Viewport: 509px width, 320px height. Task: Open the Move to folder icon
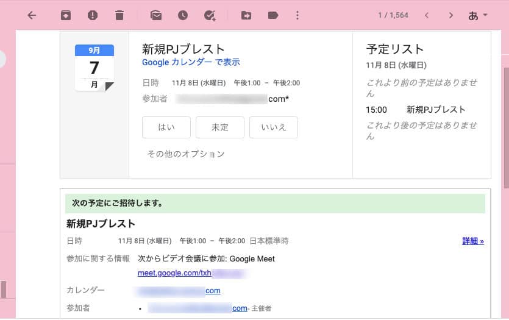click(x=246, y=15)
